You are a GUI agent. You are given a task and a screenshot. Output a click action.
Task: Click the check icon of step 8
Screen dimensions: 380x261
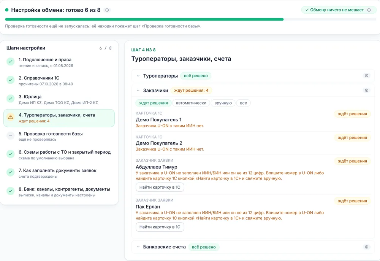[x=10, y=191]
